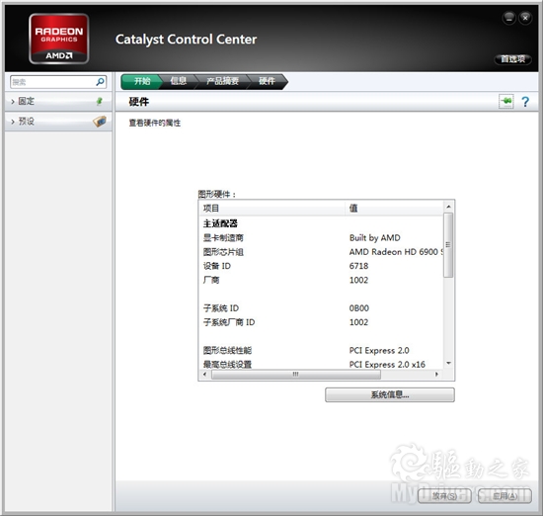Viewport: 543px width, 516px height.
Task: Click the PCI Express 2.0 value
Action: [x=379, y=351]
